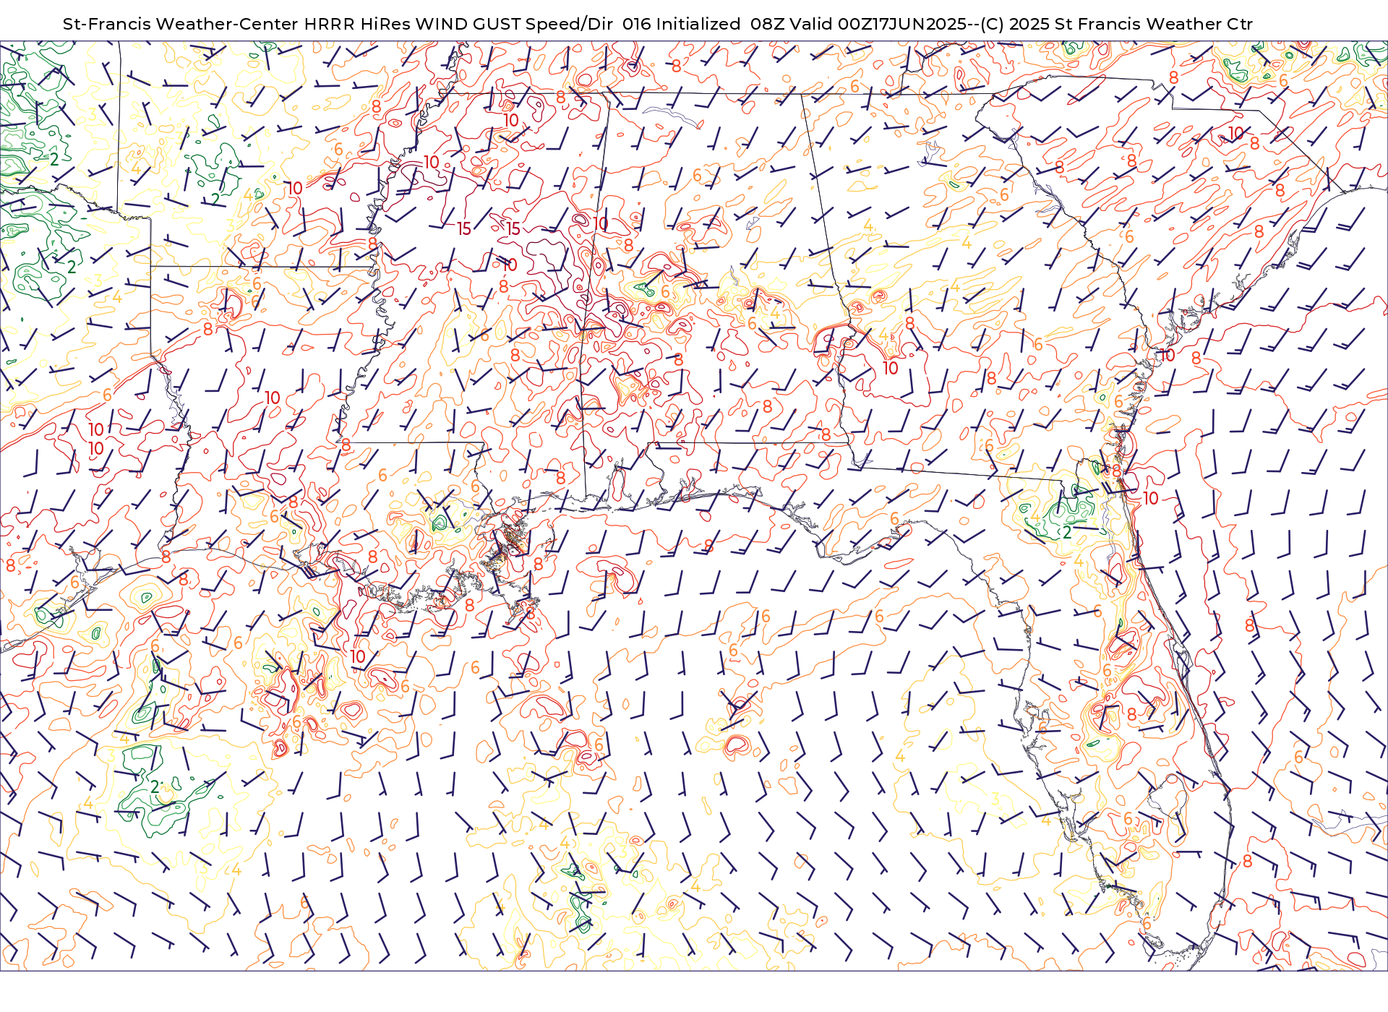This screenshot has height=1012, width=1388.
Task: Select the forecast hour '016' in the title
Action: tap(636, 24)
